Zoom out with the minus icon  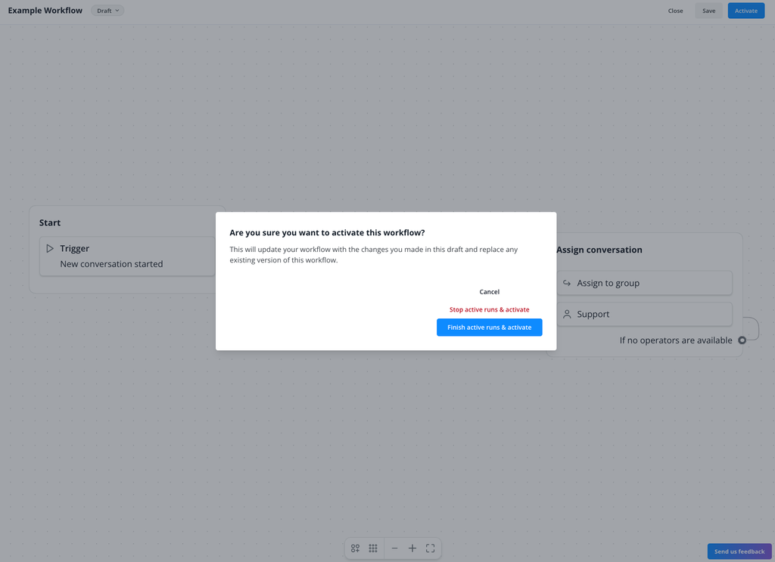(394, 548)
